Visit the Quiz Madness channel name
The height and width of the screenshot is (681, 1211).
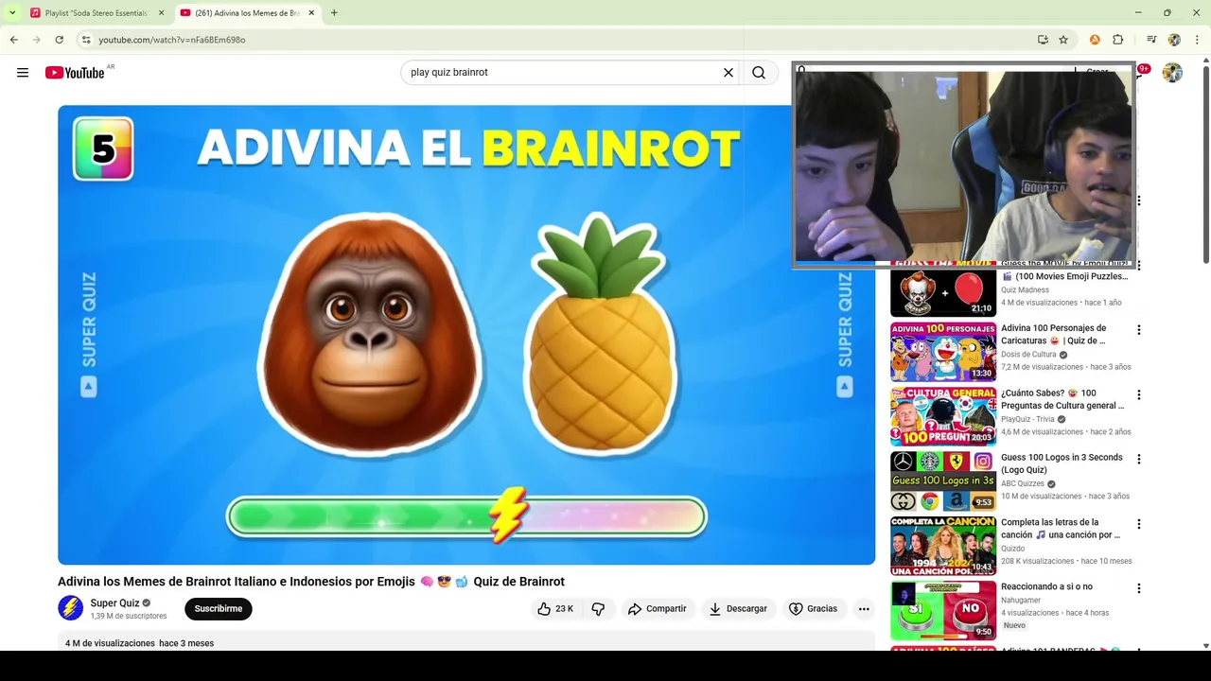point(1025,290)
